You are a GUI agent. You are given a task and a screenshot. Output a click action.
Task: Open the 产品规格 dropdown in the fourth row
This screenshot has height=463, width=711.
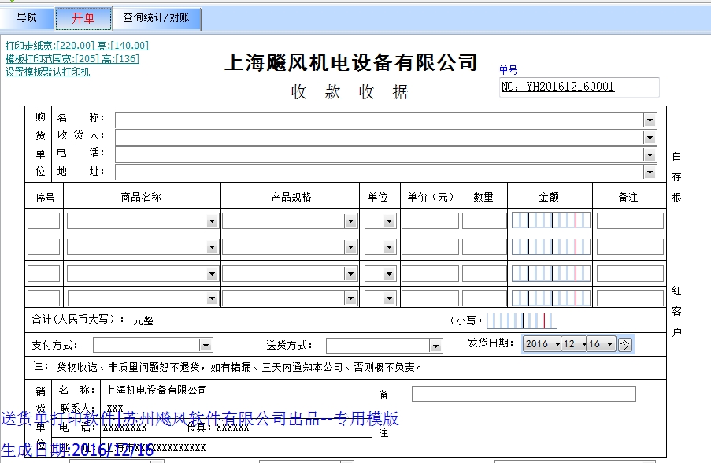click(x=350, y=298)
